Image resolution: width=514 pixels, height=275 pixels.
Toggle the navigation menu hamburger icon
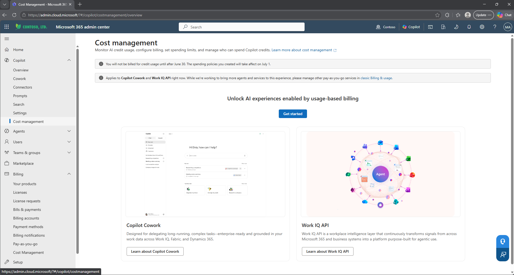click(x=7, y=39)
